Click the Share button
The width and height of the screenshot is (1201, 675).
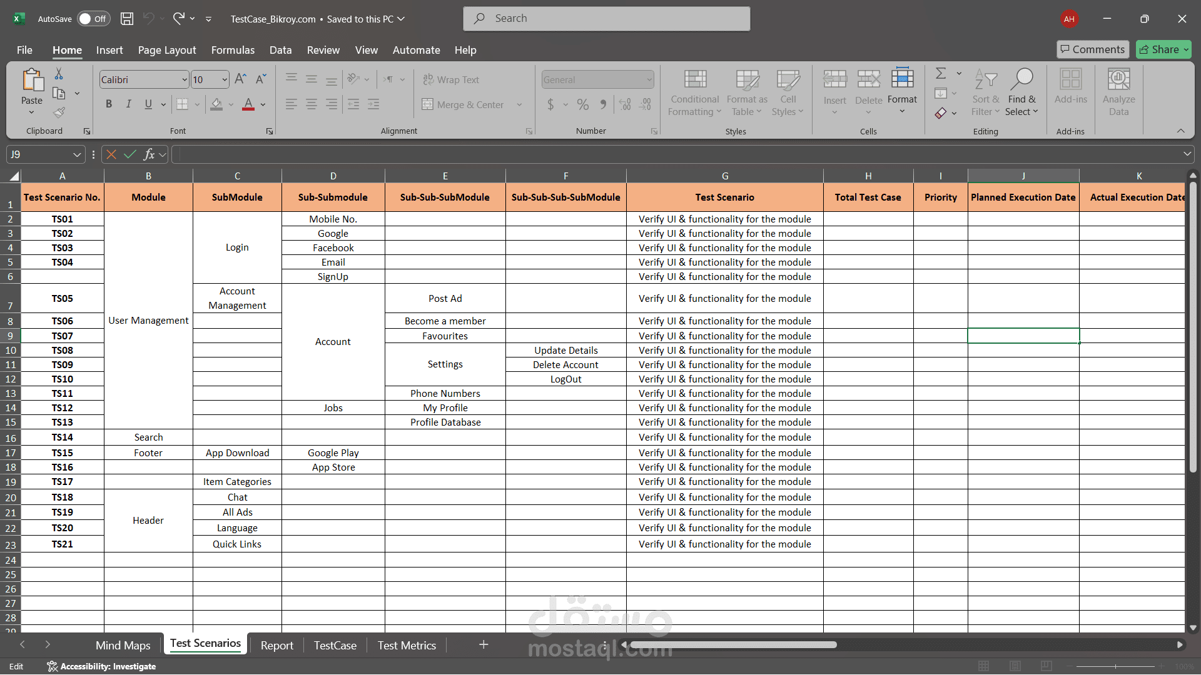click(1163, 49)
